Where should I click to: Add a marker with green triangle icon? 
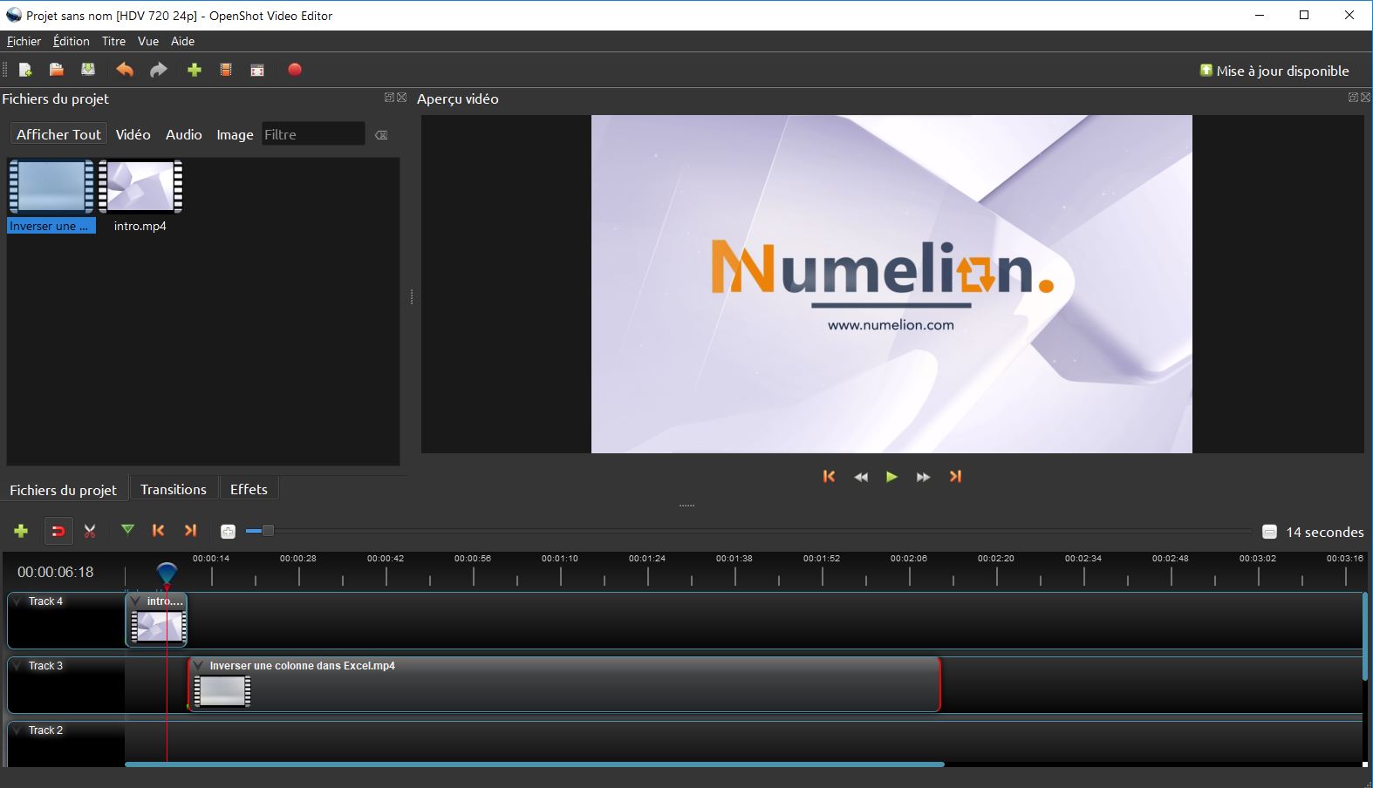pyautogui.click(x=128, y=530)
